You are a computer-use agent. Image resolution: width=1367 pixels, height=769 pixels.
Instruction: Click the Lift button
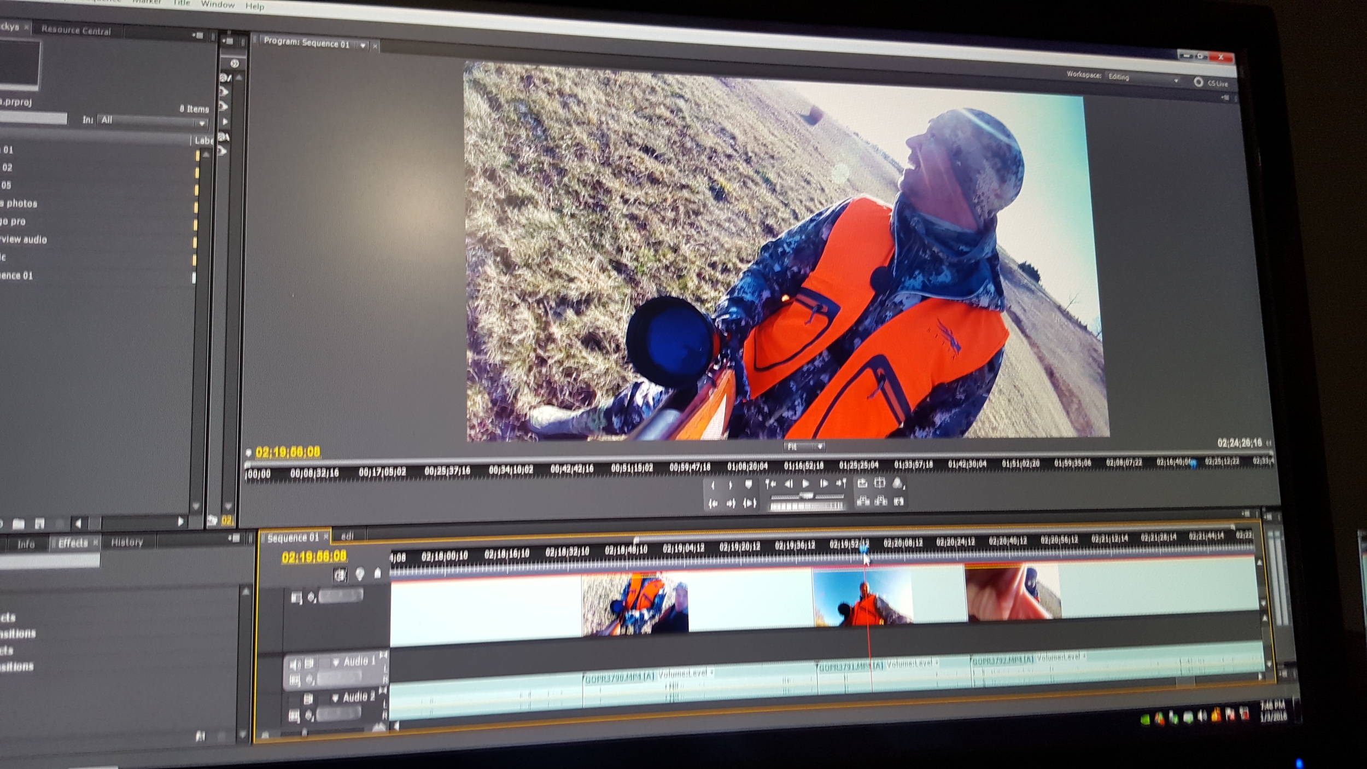click(x=862, y=501)
